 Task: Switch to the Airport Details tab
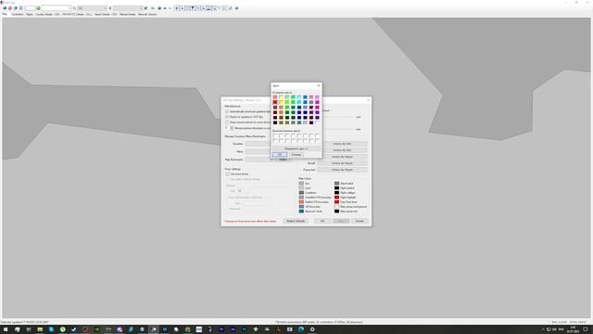(106, 14)
